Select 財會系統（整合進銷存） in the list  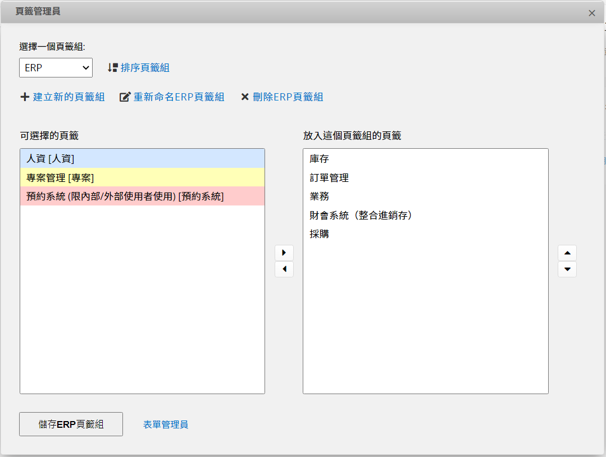click(426, 215)
